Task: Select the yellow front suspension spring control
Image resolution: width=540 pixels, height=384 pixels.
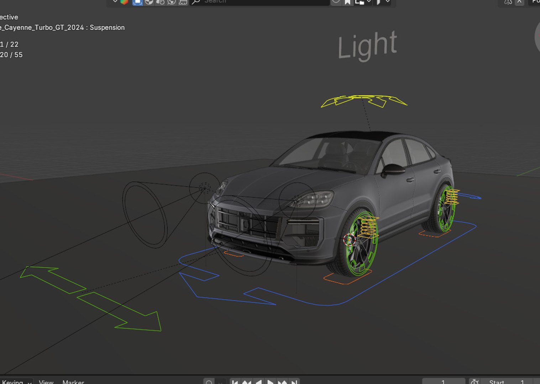Action: pos(368,227)
